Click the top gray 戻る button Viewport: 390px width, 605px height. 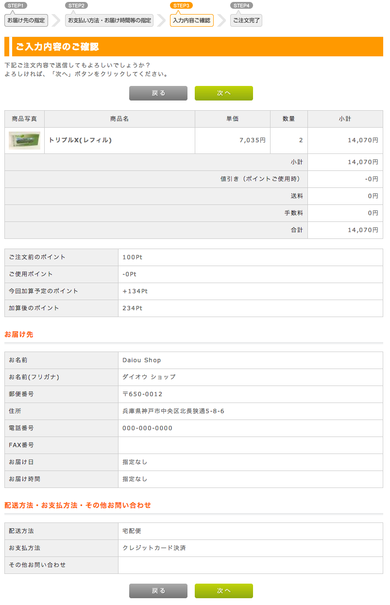point(158,93)
